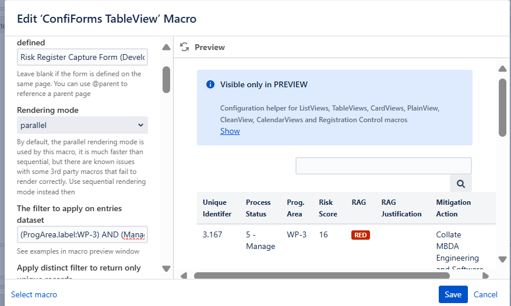The image size is (511, 306).
Task: Click the '5 - Manage' status cell
Action: tap(260, 241)
